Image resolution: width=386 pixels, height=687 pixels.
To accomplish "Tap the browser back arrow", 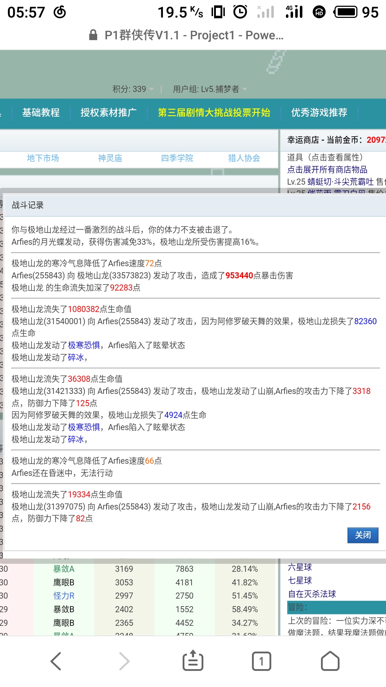I will coord(56,661).
